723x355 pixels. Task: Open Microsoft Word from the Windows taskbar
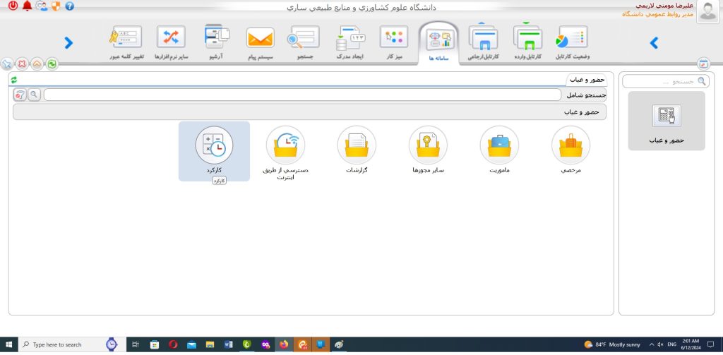pyautogui.click(x=228, y=344)
